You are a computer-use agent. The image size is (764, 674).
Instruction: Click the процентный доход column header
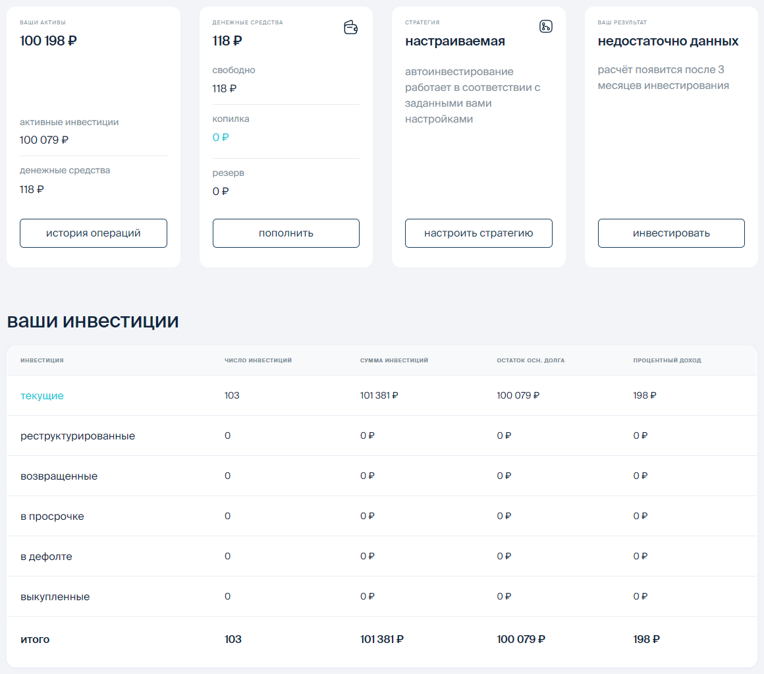(x=668, y=360)
